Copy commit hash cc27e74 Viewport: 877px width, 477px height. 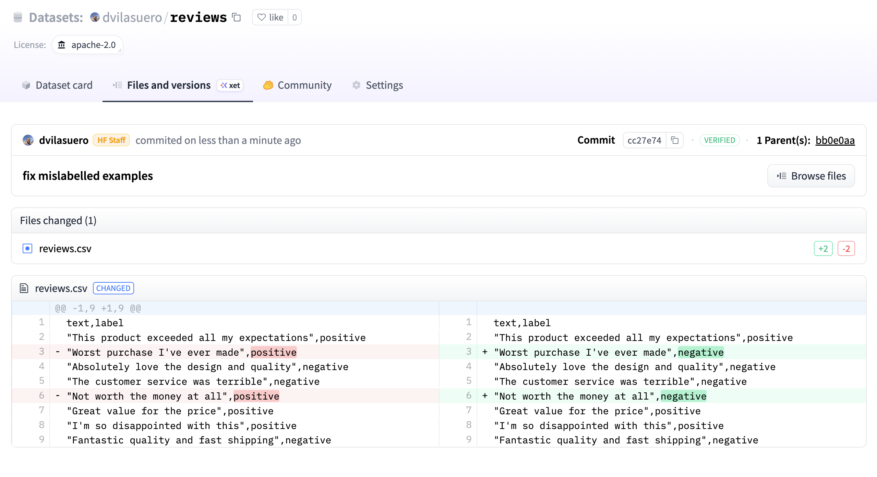[x=674, y=140]
